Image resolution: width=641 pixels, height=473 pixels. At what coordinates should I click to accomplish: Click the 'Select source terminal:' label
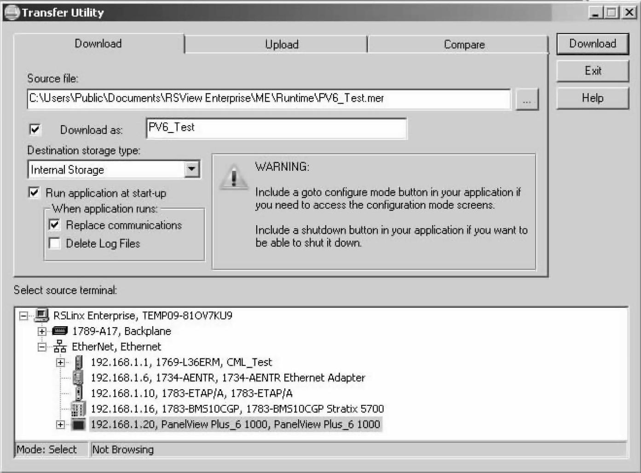(65, 290)
